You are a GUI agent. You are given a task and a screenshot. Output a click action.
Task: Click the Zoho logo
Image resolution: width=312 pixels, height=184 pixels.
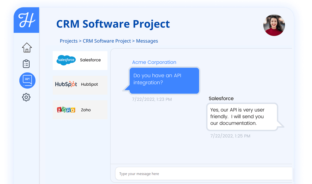pyautogui.click(x=66, y=110)
